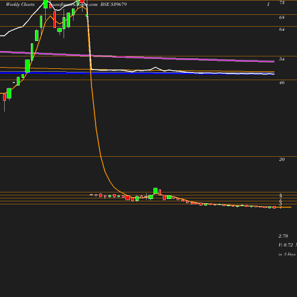Click the 68 price axis label
The width and height of the screenshot is (297, 297).
tap(282, 17)
